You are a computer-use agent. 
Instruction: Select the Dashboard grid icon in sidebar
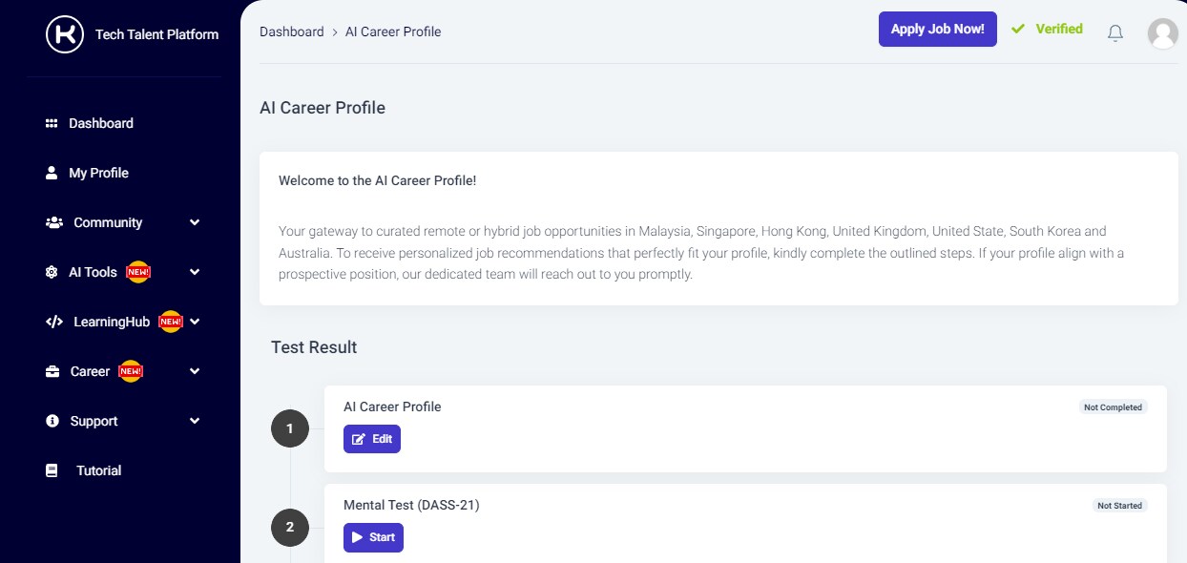click(52, 123)
